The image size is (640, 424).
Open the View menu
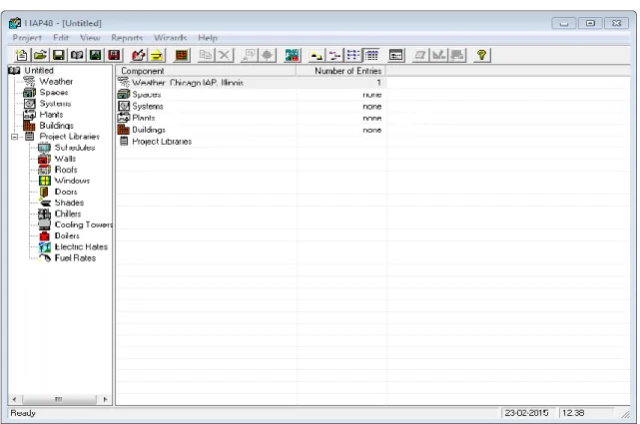90,38
